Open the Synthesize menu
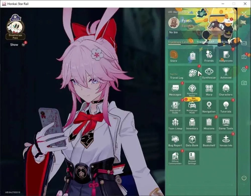Viewport: 251px width, 196px height. tap(209, 73)
